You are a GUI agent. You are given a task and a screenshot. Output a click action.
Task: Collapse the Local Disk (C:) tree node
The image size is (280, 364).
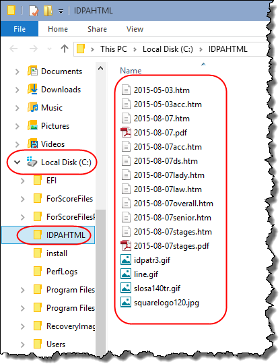pyautogui.click(x=17, y=162)
